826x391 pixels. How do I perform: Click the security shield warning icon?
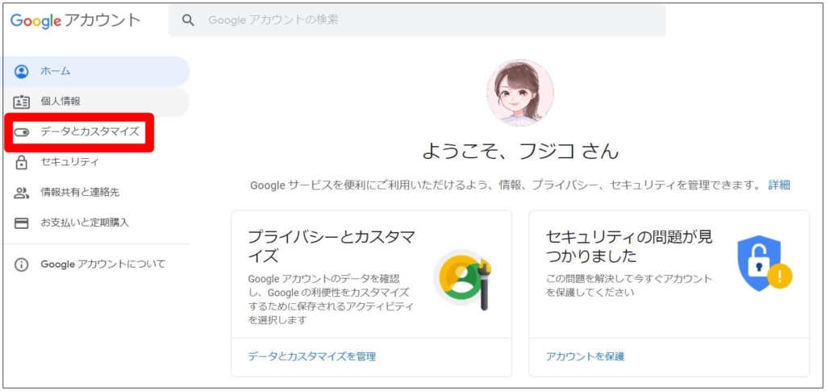[765, 264]
